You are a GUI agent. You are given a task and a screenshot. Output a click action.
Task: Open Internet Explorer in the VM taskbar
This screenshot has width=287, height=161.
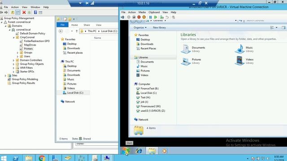(139, 151)
